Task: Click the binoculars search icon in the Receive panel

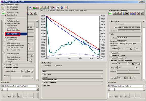Action: tap(127, 13)
